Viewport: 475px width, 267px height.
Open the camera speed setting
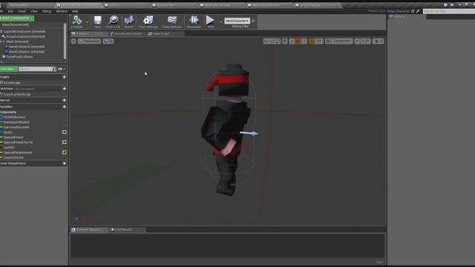(378, 42)
